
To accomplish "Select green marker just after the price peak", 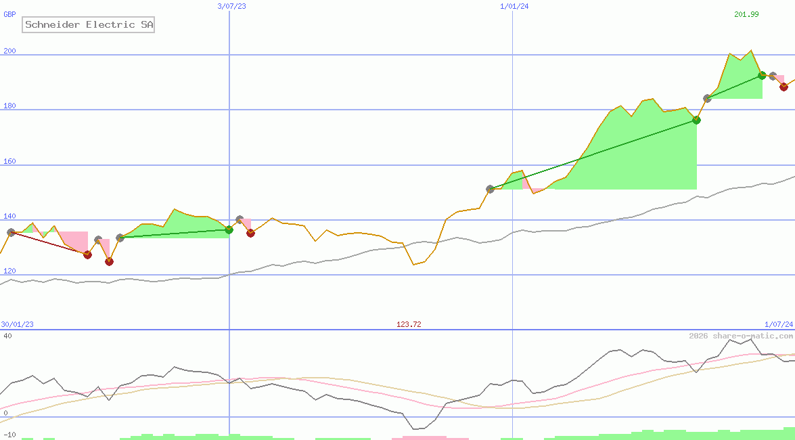I will [x=762, y=75].
